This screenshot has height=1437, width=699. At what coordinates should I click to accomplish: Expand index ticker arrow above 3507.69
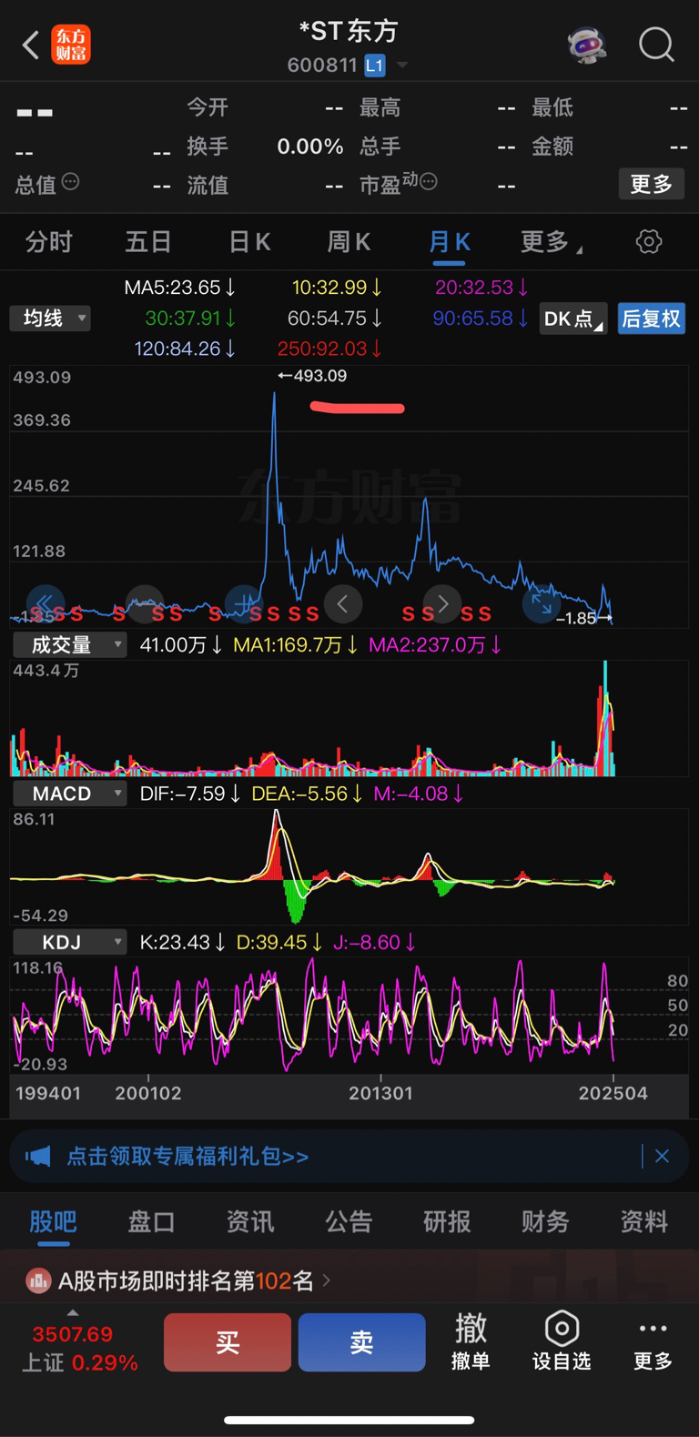73,1312
